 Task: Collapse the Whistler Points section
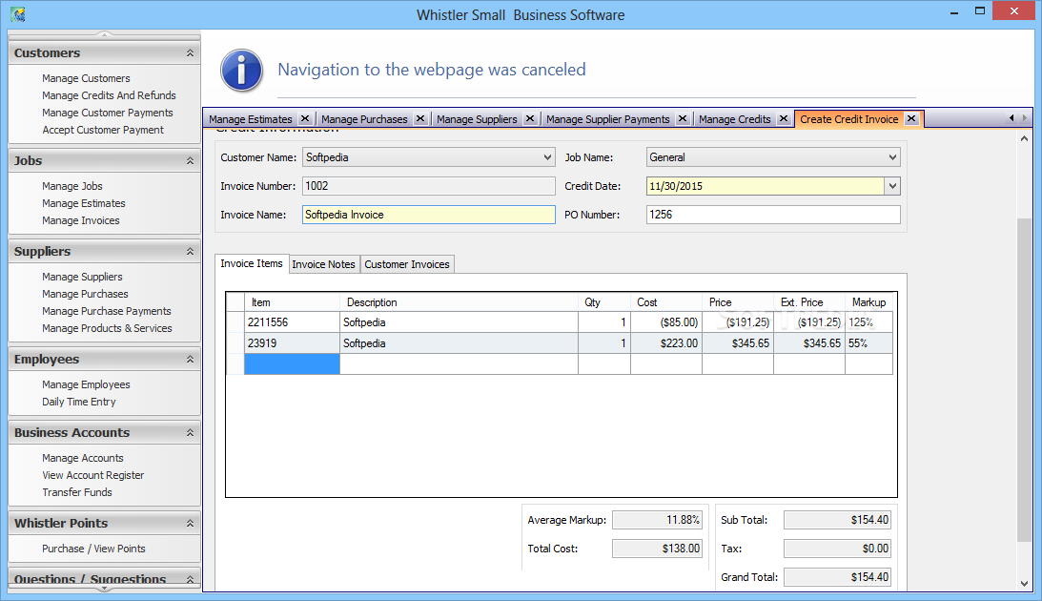point(190,523)
